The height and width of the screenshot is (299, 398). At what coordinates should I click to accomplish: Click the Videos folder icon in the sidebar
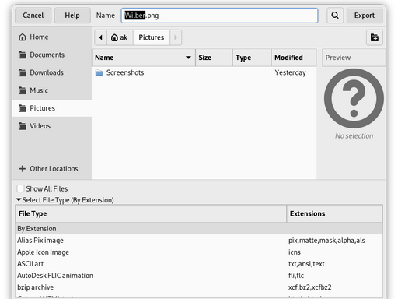(x=23, y=126)
